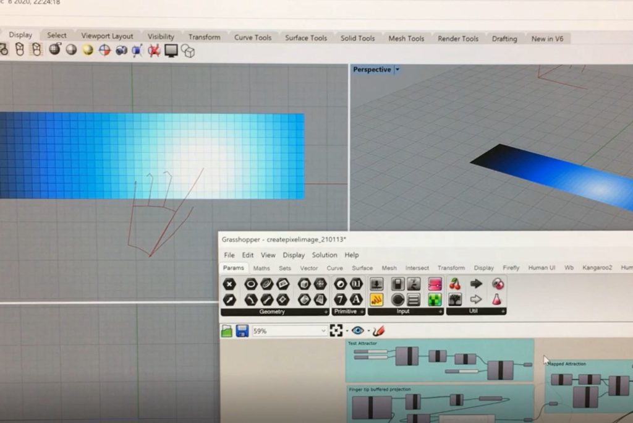This screenshot has height=423, width=633.
Task: Click the monitor icon in Rhino's Display toolbar
Action: [171, 50]
